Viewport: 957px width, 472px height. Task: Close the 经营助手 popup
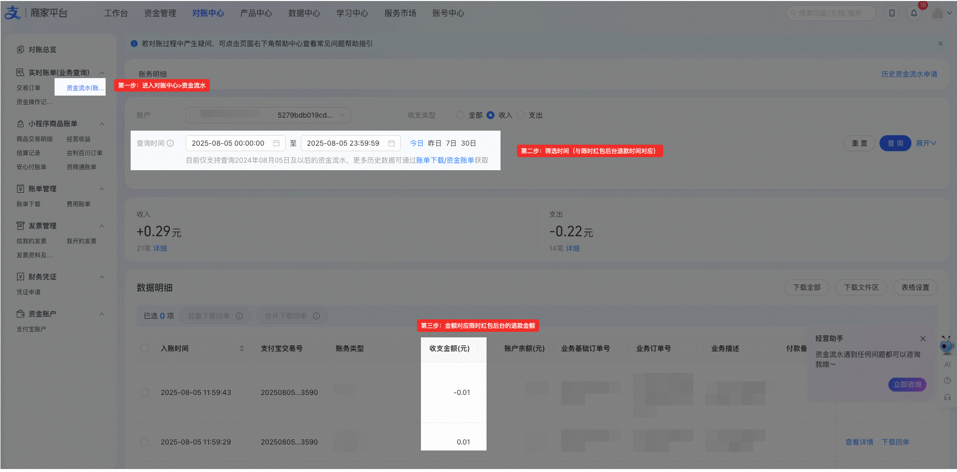click(x=923, y=338)
